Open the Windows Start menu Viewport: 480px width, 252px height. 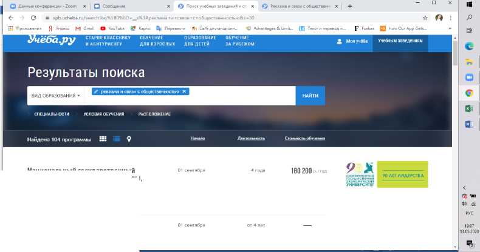[469, 4]
